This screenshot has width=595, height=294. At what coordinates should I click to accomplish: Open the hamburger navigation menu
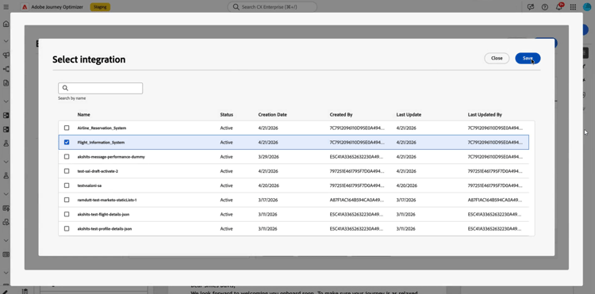tap(6, 7)
